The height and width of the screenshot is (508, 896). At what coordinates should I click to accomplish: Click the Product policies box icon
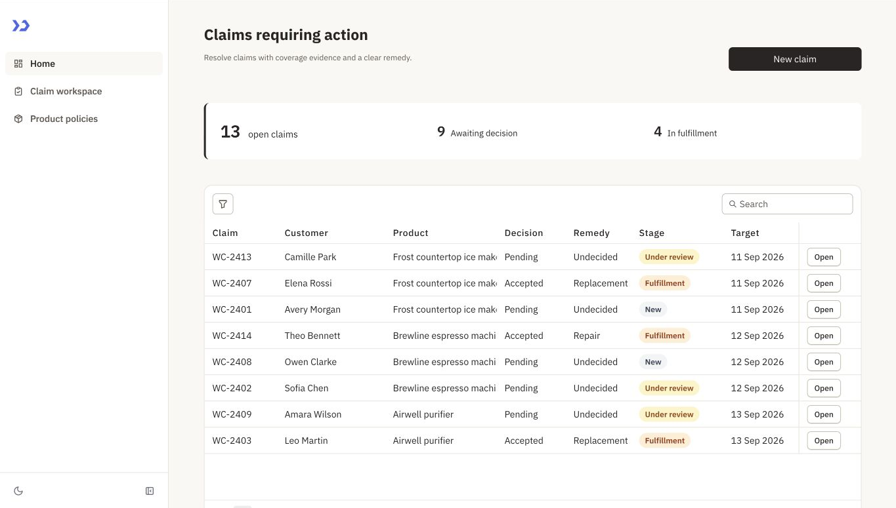point(18,119)
